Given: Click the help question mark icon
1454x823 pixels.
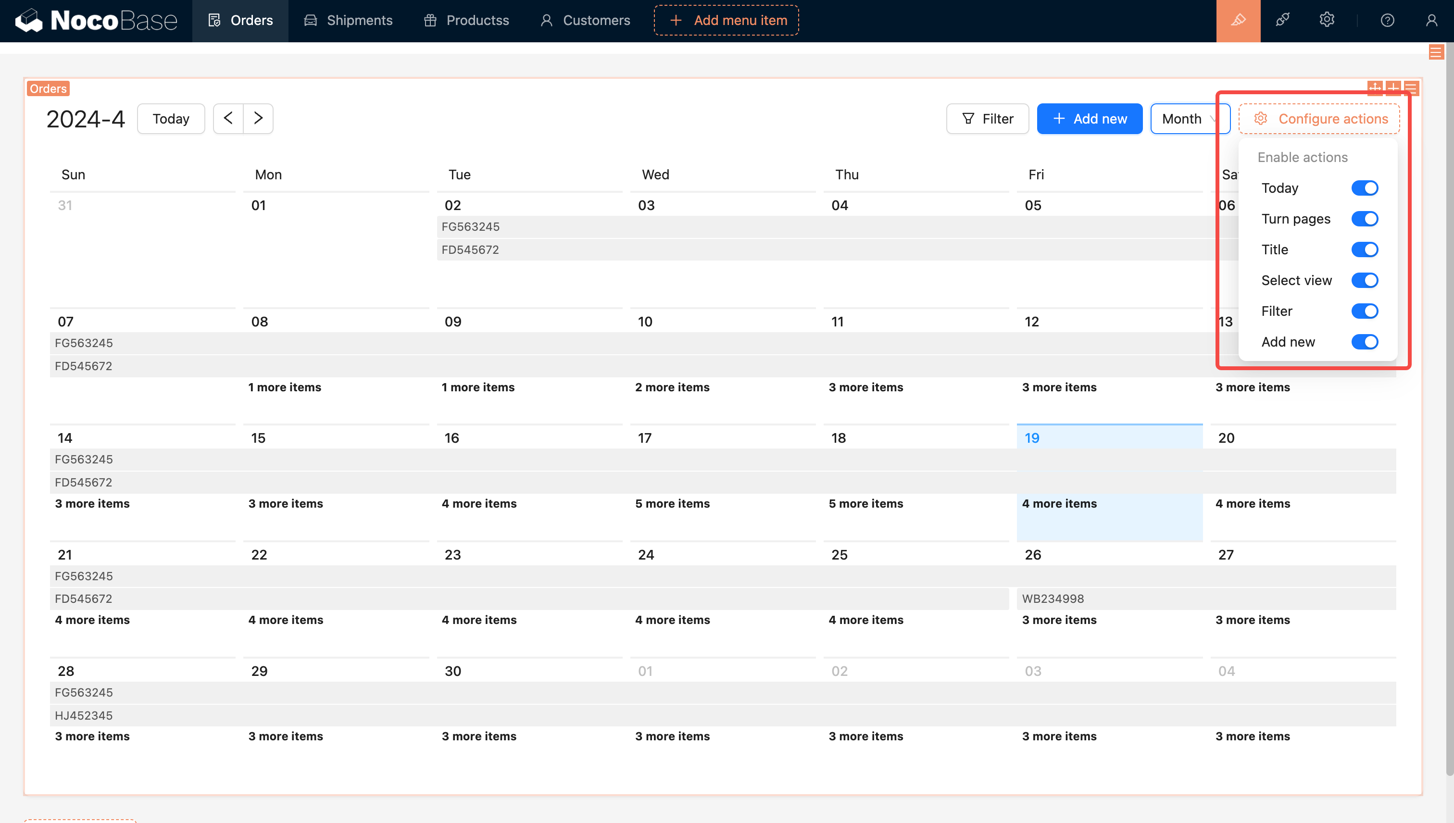Looking at the screenshot, I should click(1387, 20).
